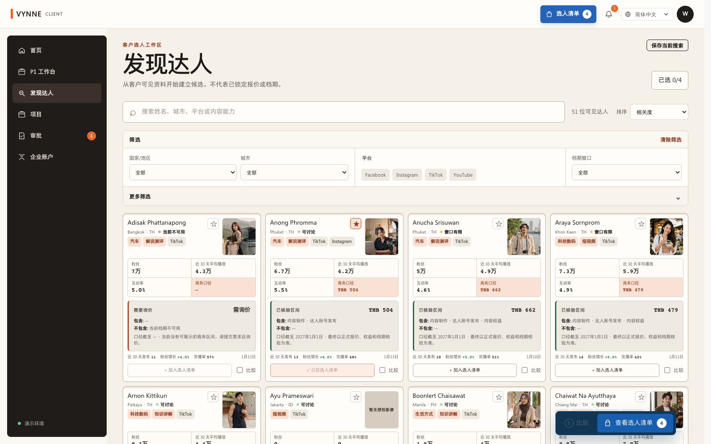
Task: Click the search magnifier icon
Action: point(132,113)
